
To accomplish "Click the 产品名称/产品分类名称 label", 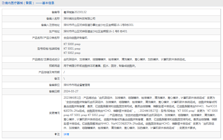I will 46,38.
